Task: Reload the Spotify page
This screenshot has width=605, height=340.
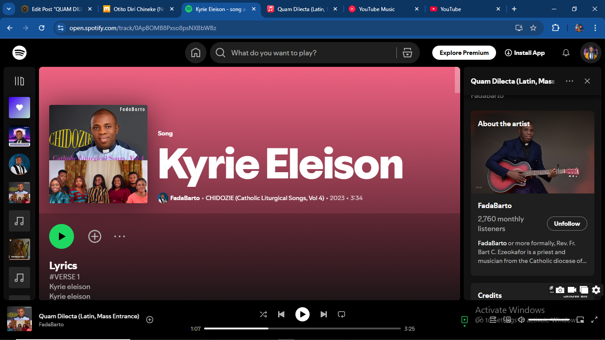Action: [42, 28]
